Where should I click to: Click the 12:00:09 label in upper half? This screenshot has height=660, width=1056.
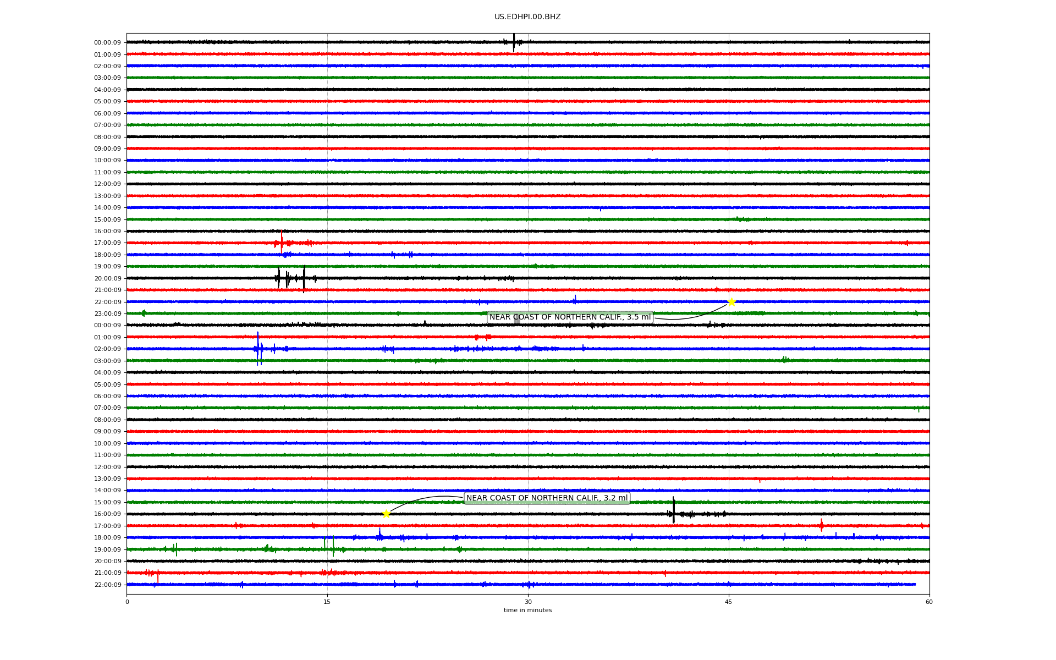click(107, 184)
